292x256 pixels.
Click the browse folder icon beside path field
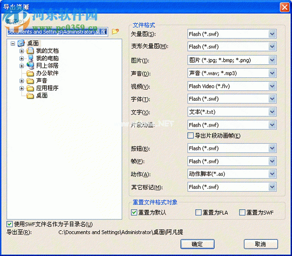point(115,31)
